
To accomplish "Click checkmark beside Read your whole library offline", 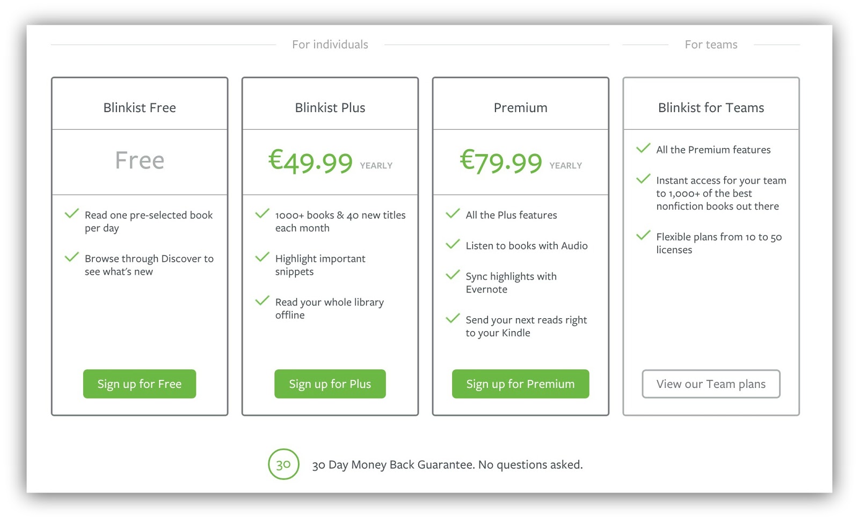I will 263,300.
